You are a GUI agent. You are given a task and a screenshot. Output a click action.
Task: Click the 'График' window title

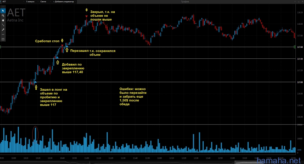coord(185,2)
